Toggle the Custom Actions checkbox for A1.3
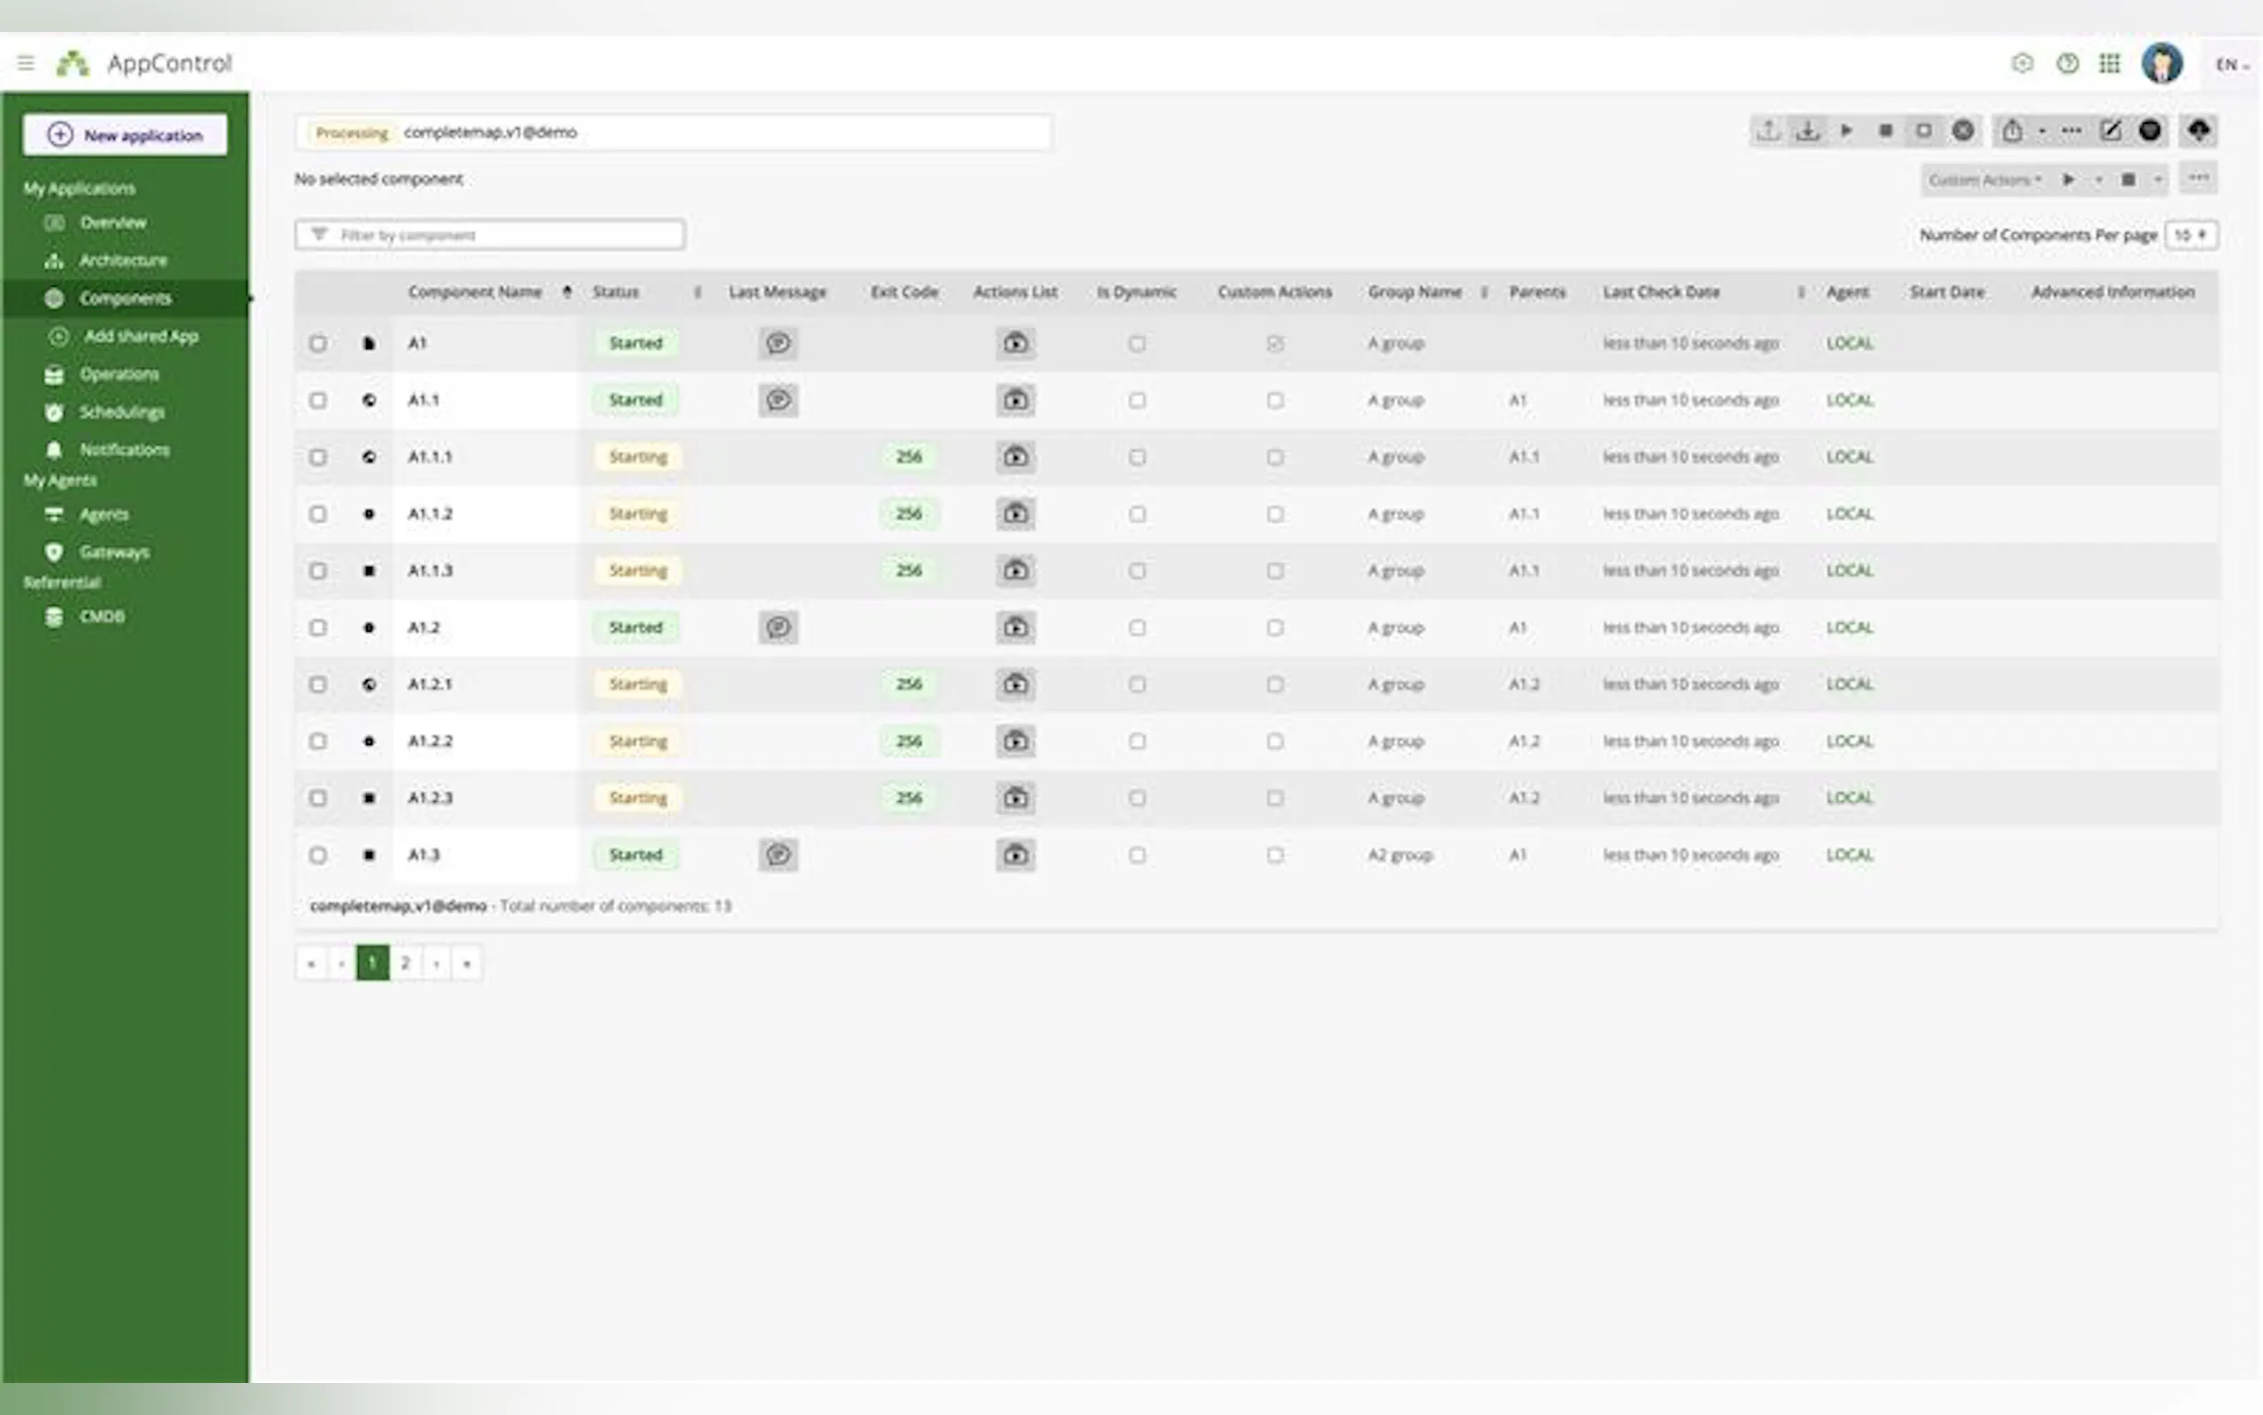This screenshot has width=2263, height=1415. [1274, 855]
